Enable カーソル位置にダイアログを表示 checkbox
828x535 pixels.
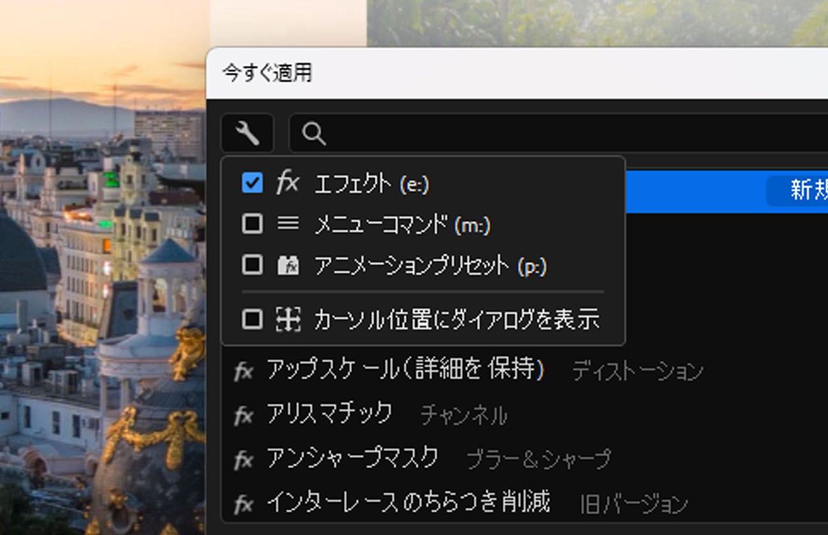click(x=252, y=319)
